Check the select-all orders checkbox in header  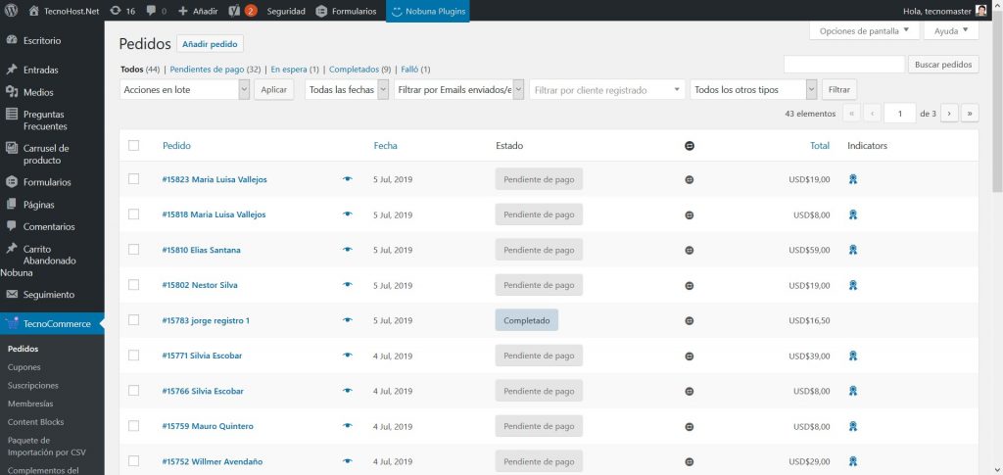pos(134,146)
